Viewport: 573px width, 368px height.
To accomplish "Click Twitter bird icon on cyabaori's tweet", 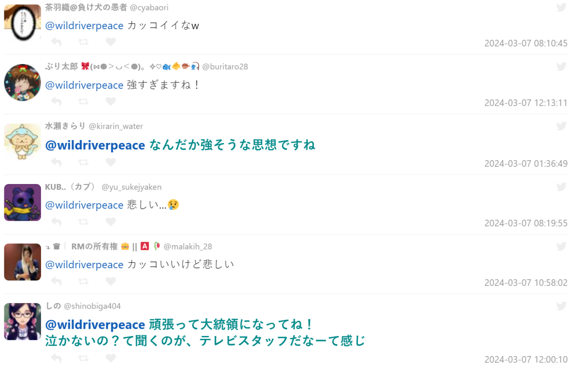I will click(x=561, y=7).
